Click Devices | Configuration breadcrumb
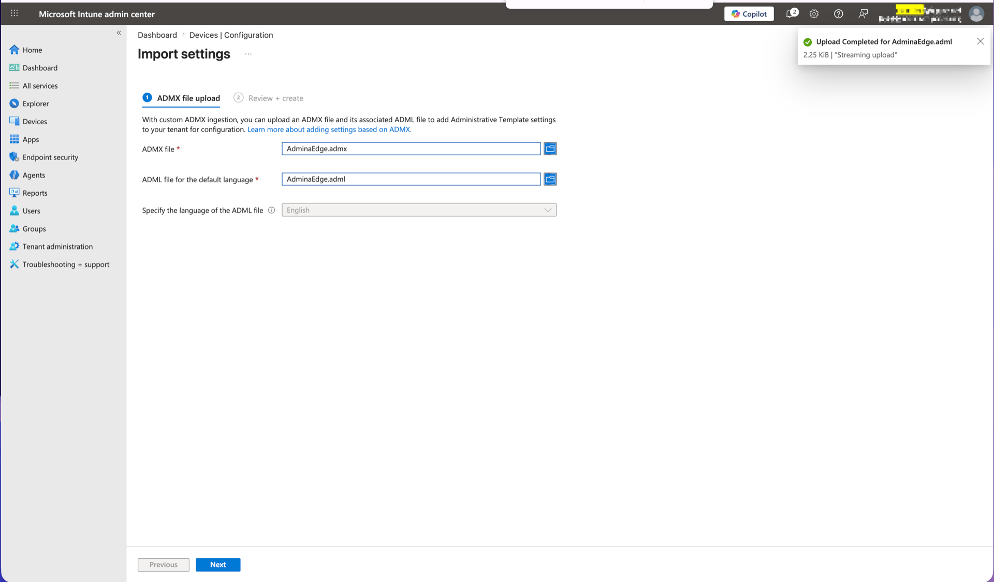Image resolution: width=994 pixels, height=582 pixels. (x=231, y=35)
